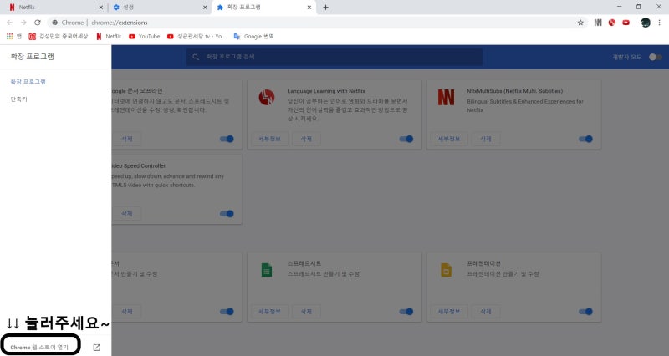Viewport: 669px width, 356px height.
Task: Open 세부정보 for NflxMultiSubs
Action: click(x=449, y=139)
